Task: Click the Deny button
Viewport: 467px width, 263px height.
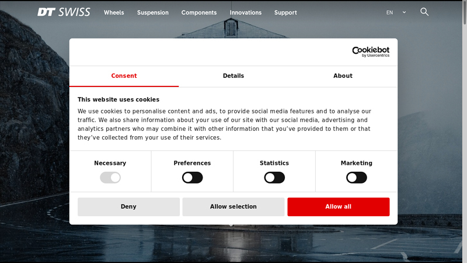Action: tap(128, 207)
